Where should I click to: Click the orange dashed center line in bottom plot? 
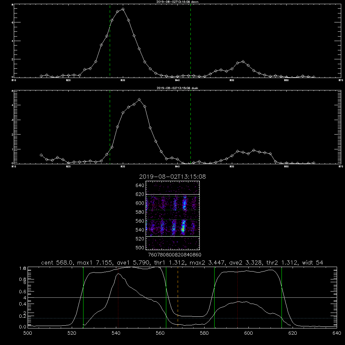click(x=178, y=297)
